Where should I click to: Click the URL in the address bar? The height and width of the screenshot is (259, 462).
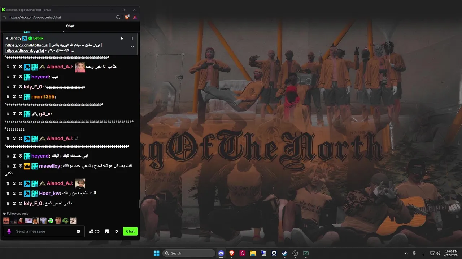tap(35, 17)
